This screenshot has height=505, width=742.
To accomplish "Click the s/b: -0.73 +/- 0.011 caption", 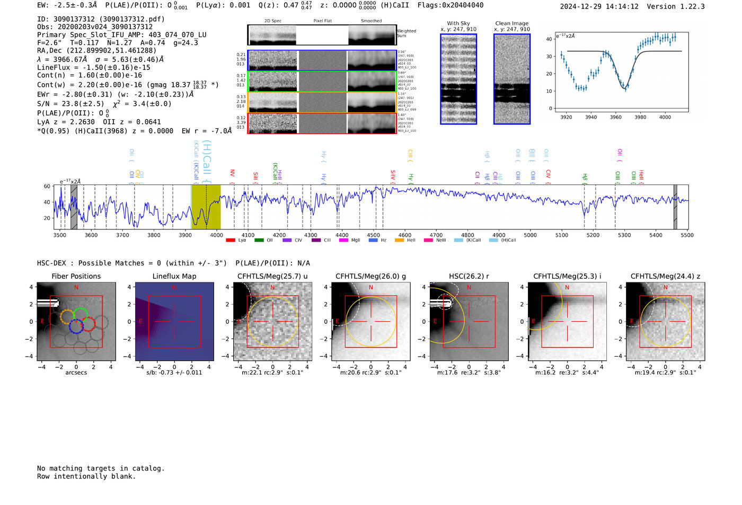I will [x=174, y=373].
